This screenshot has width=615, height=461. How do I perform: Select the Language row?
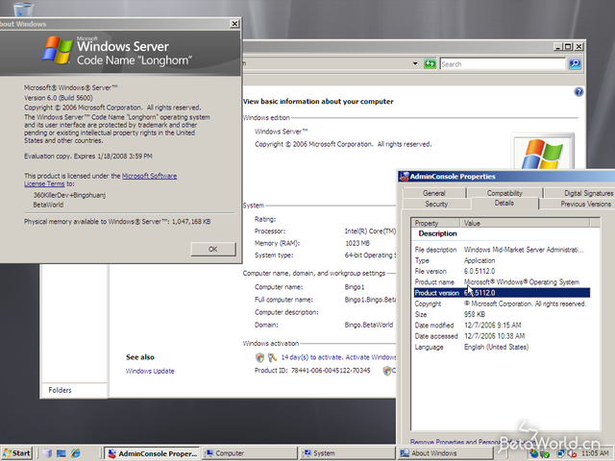point(502,348)
